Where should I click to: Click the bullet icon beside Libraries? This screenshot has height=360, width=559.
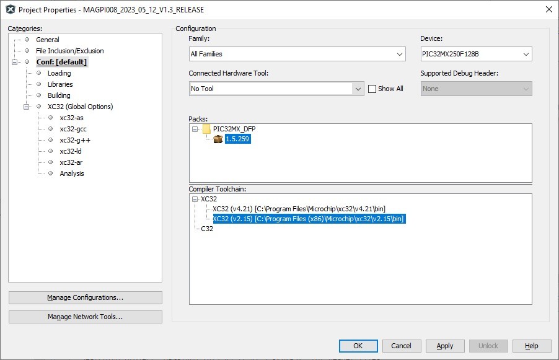click(39, 84)
